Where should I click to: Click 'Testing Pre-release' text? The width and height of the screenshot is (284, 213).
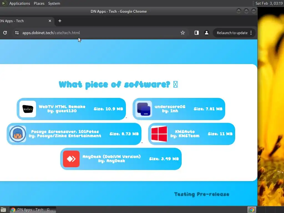coord(202,194)
